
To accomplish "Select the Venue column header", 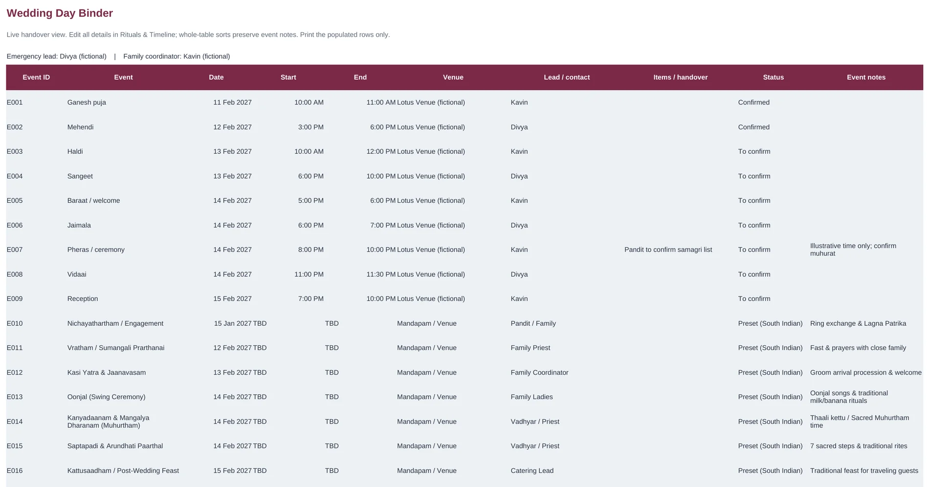I will (453, 77).
